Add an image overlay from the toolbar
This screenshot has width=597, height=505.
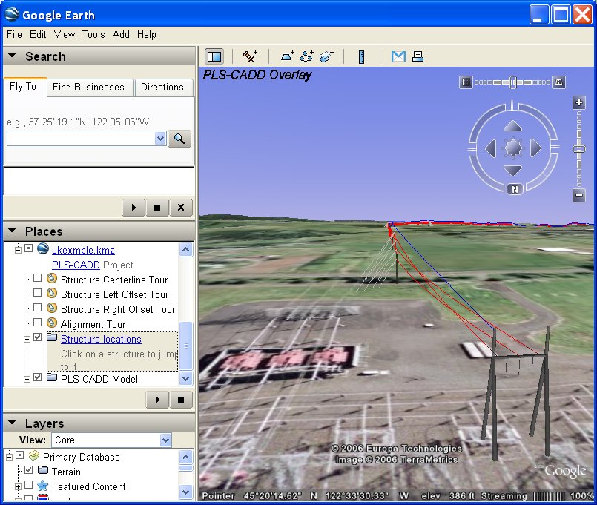coord(326,57)
